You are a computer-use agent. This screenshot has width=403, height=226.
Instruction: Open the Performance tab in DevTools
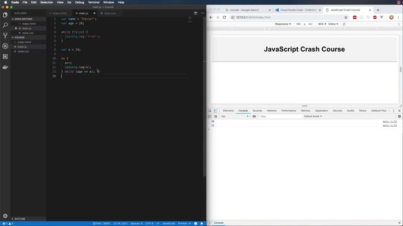[288, 110]
